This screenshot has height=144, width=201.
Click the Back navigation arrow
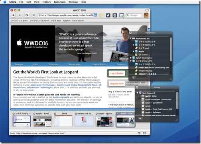[13, 15]
